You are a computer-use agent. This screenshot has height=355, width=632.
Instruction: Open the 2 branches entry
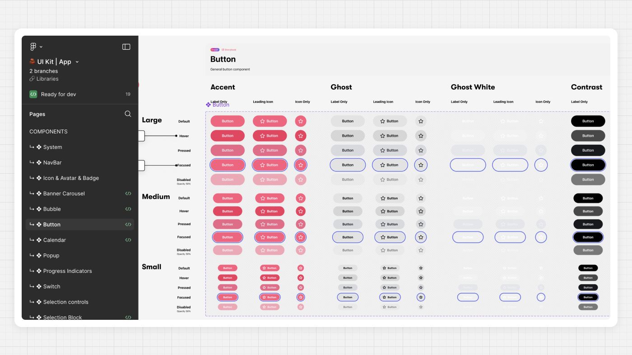coord(44,71)
